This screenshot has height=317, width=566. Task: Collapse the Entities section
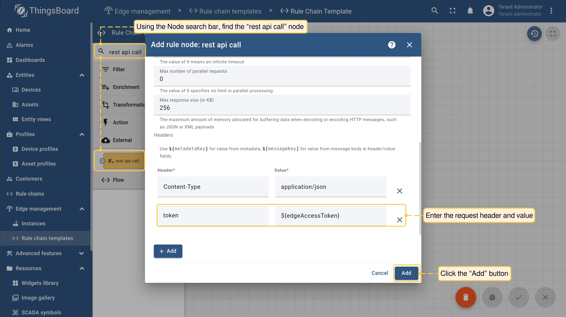click(x=82, y=75)
